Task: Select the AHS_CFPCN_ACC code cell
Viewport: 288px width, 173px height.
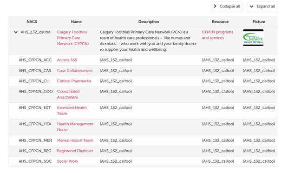Action: (x=35, y=60)
